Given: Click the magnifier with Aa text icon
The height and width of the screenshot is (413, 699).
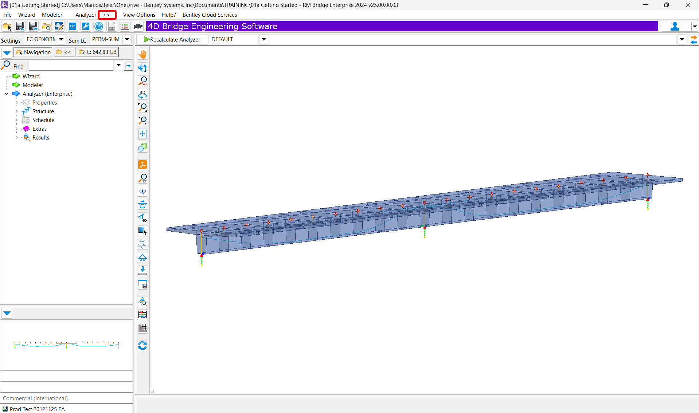Looking at the screenshot, I should point(142,81).
